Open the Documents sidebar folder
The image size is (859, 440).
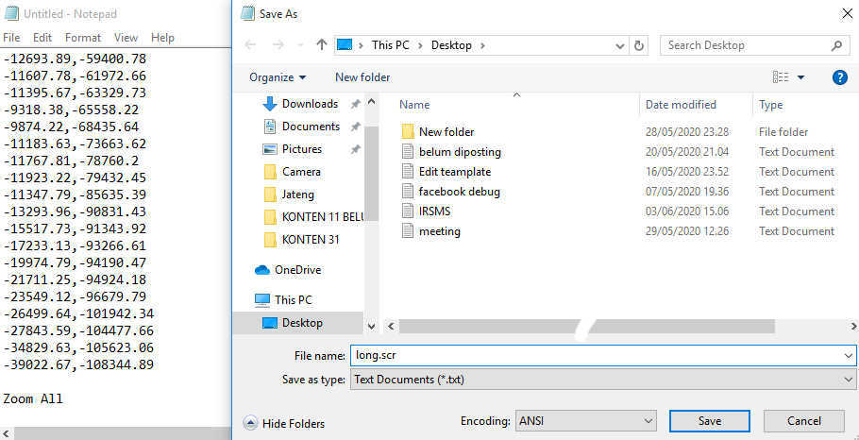[311, 127]
